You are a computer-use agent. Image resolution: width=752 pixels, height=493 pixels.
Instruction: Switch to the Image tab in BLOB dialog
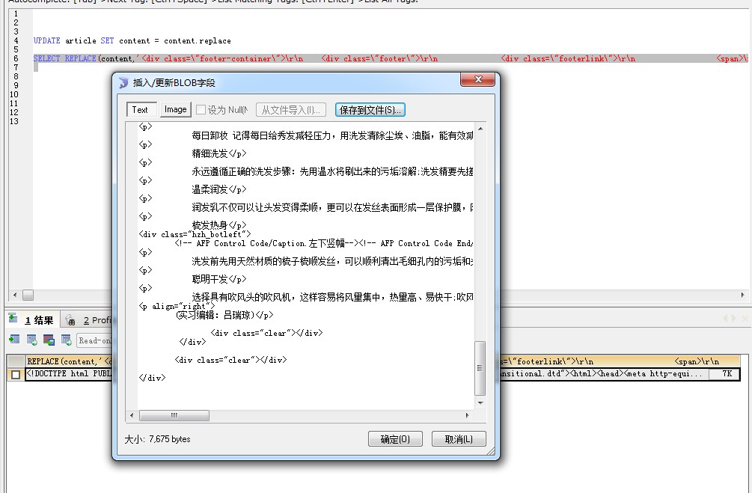(x=176, y=109)
